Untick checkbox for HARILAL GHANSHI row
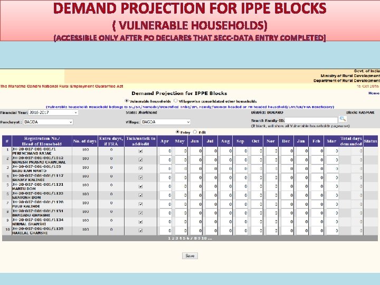The height and width of the screenshot is (285, 380). (x=140, y=231)
